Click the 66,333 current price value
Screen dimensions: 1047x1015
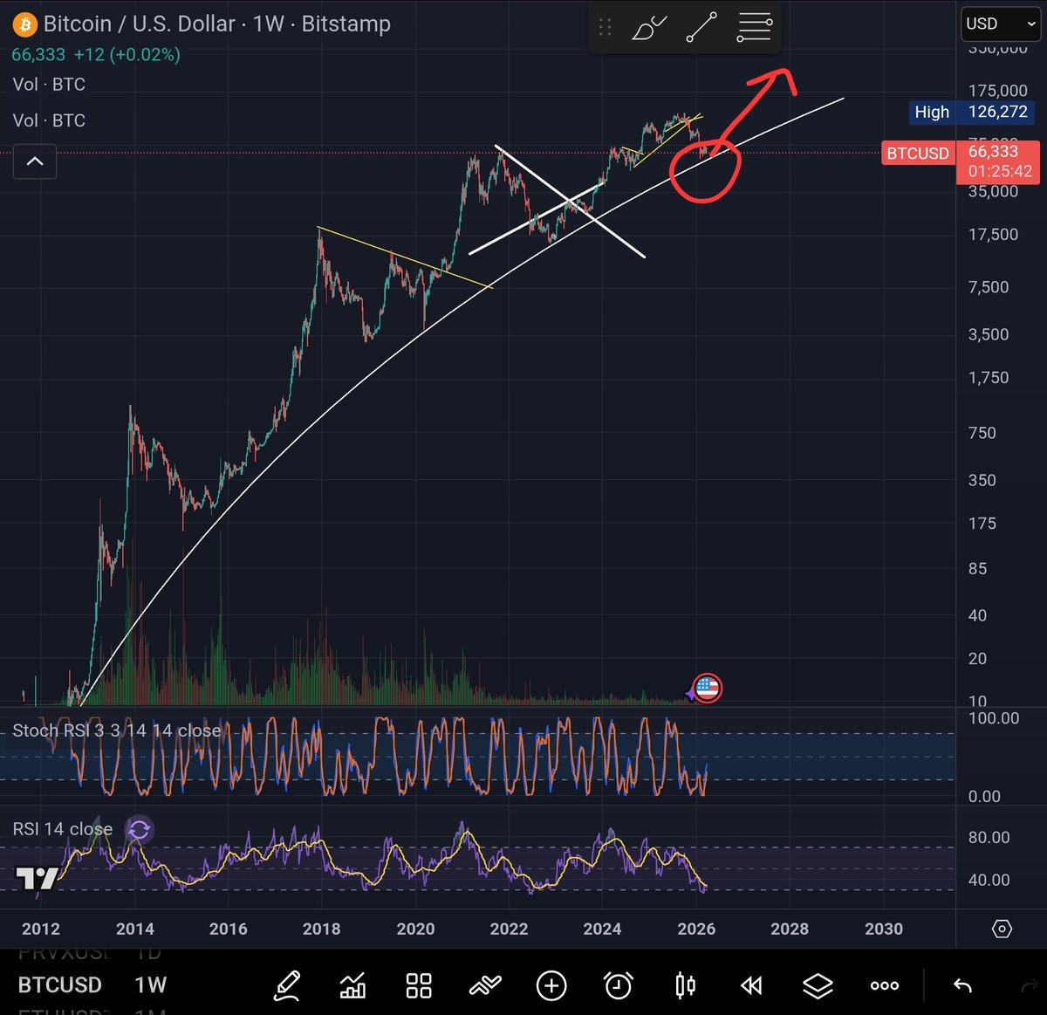(993, 152)
